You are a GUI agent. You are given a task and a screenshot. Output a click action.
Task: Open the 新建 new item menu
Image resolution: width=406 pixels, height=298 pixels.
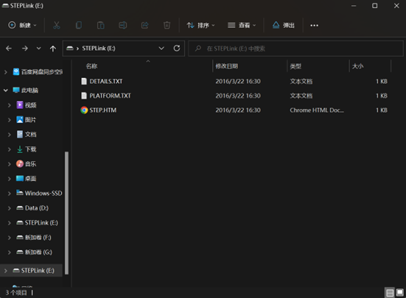22,25
